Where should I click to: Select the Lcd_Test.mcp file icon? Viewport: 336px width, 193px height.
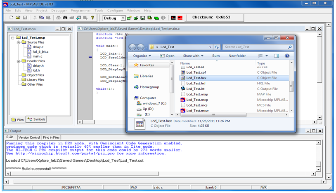coord(183,100)
